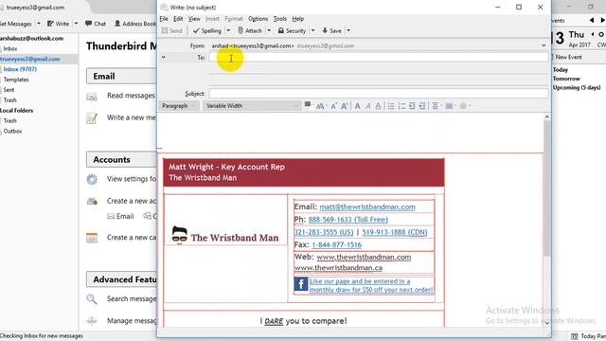606x341 pixels.
Task: Click the fax number 1-844-877-1516 link
Action: coord(337,244)
